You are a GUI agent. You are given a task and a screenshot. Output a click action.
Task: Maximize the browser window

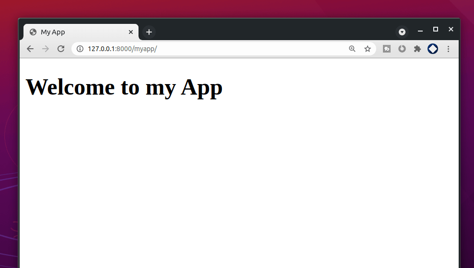point(436,29)
